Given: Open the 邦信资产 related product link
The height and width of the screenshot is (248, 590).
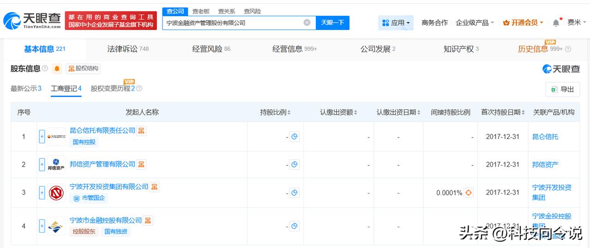Looking at the screenshot, I should click(x=545, y=164).
